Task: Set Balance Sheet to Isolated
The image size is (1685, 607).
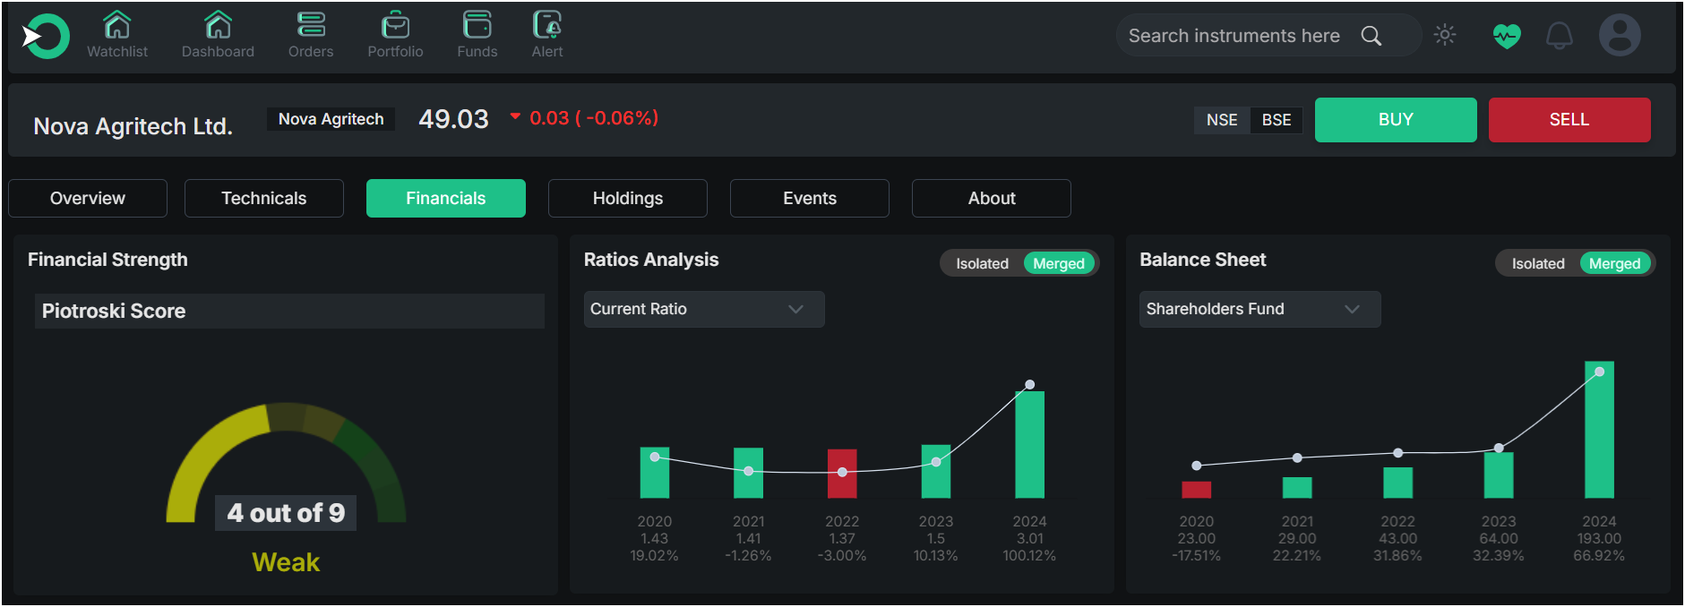Action: 1538,263
